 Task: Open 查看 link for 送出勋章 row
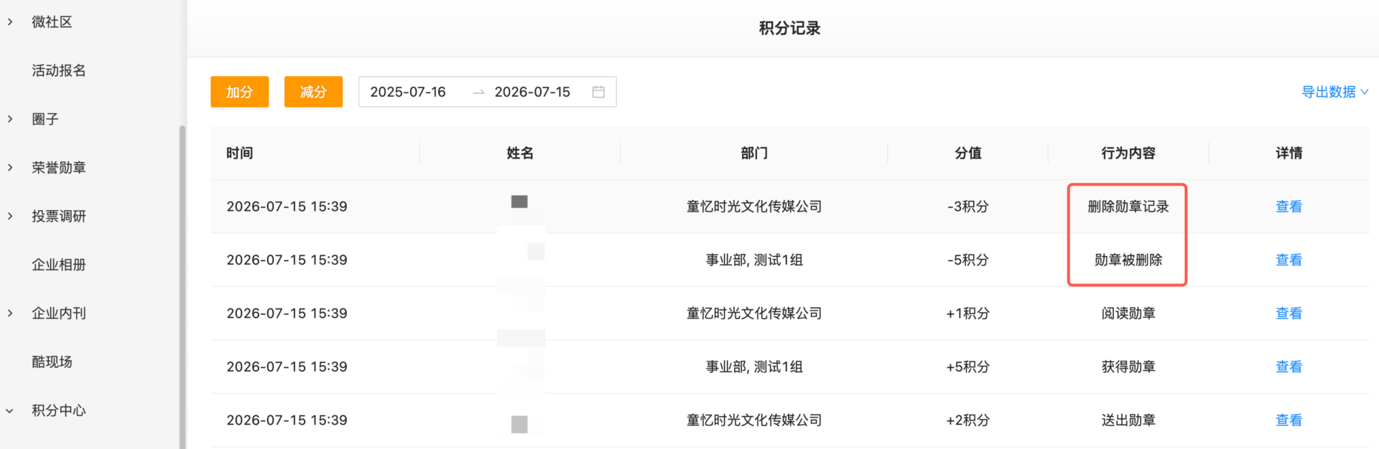1289,420
